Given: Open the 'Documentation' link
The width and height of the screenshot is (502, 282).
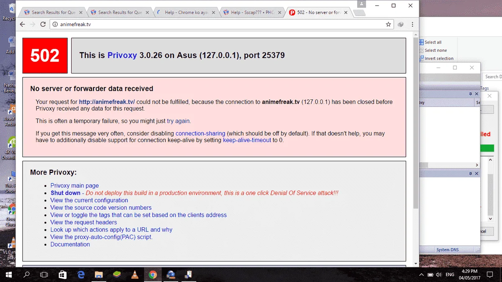Looking at the screenshot, I should [70, 244].
